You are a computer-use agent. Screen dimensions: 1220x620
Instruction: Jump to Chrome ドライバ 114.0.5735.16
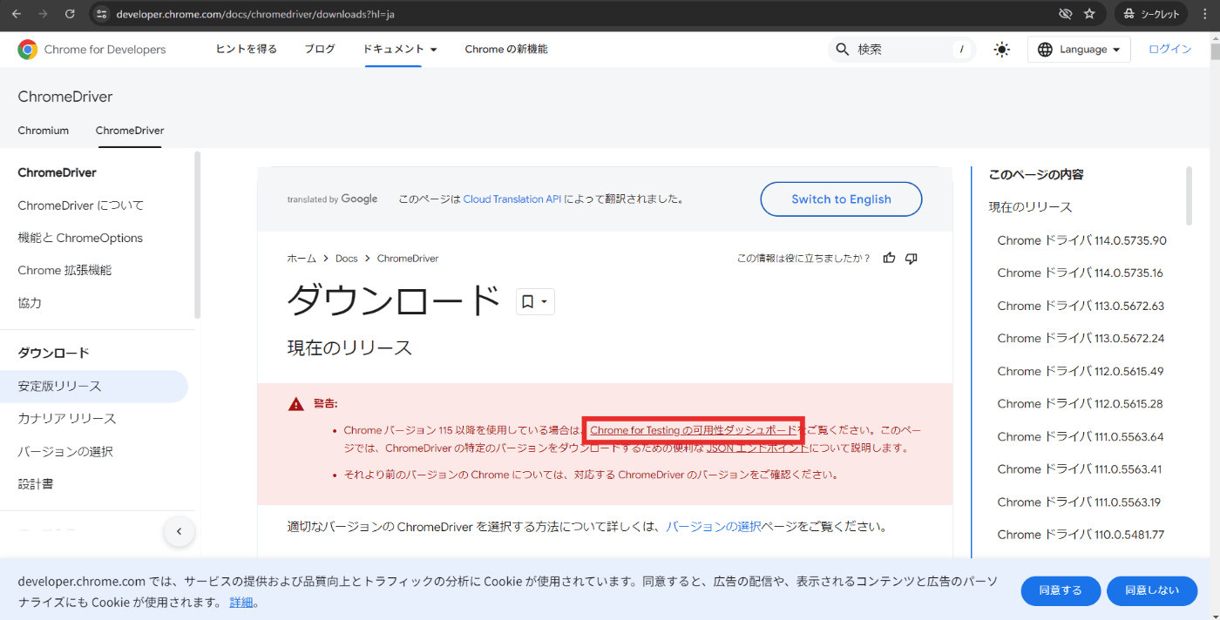pos(1080,273)
